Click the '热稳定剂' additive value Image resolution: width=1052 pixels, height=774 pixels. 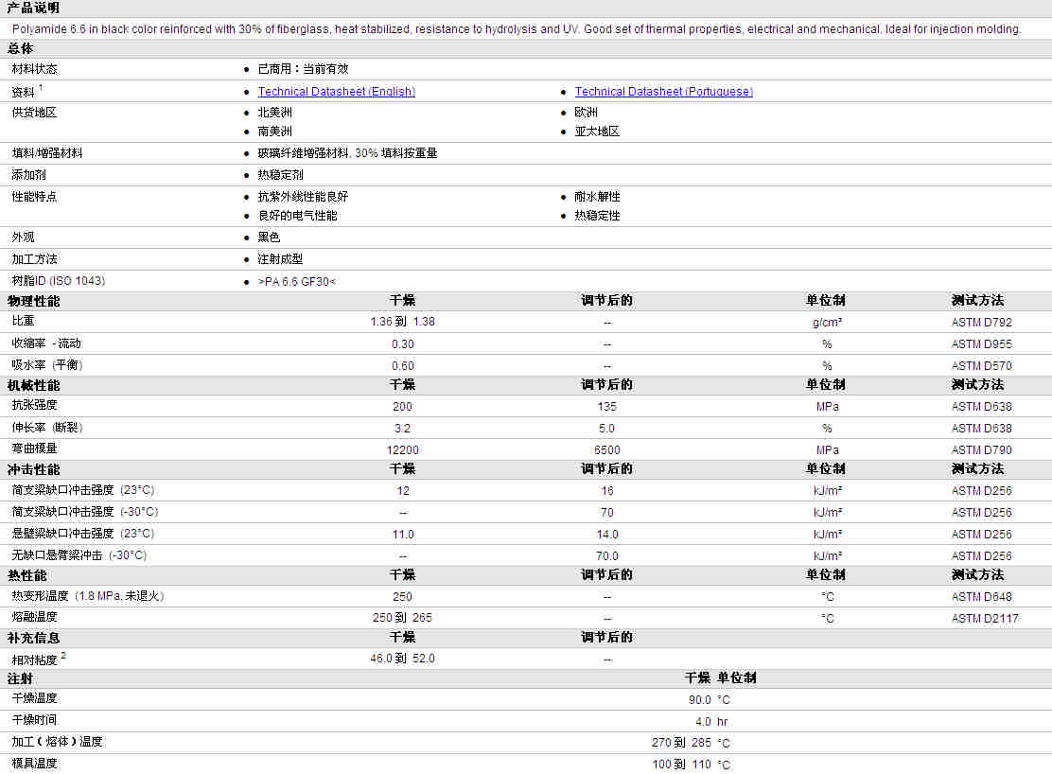pos(280,174)
